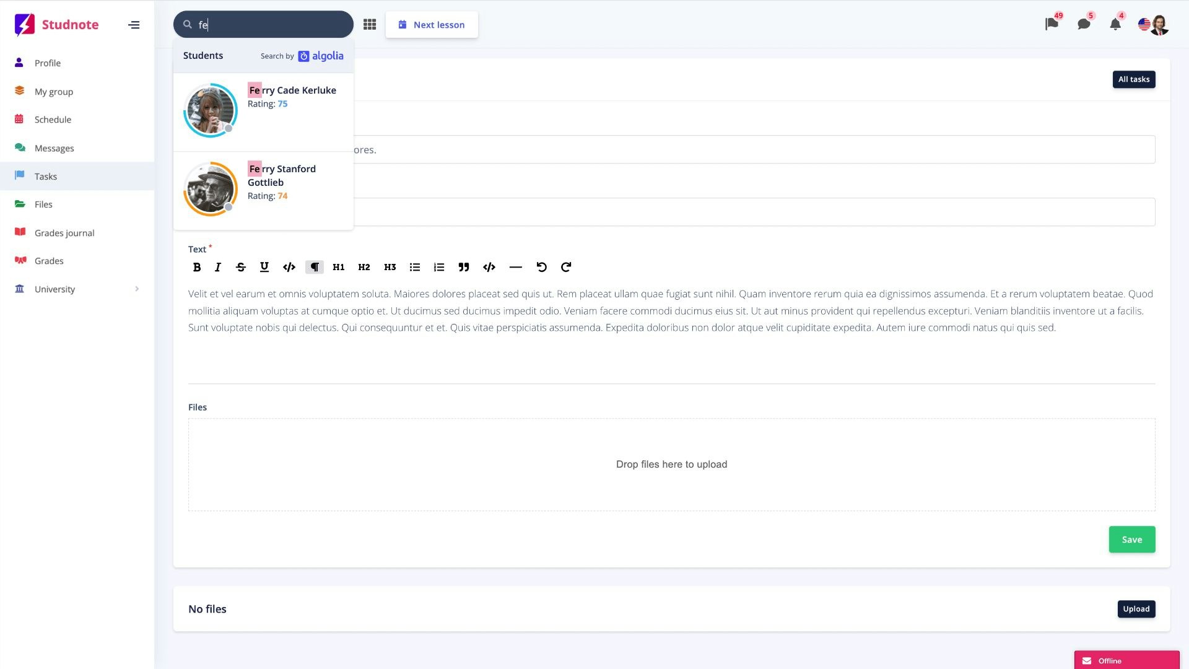Screen dimensions: 1189x669
Task: Toggle bold formatting in text editor
Action: (x=197, y=267)
